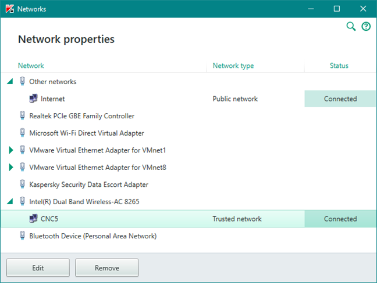Screen dimensions: 377x283
Task: Click the computer icon next to Internet
Action: coord(33,99)
